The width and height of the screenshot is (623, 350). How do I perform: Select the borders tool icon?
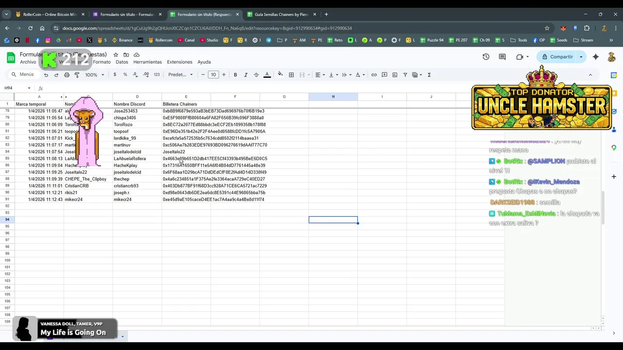click(291, 75)
